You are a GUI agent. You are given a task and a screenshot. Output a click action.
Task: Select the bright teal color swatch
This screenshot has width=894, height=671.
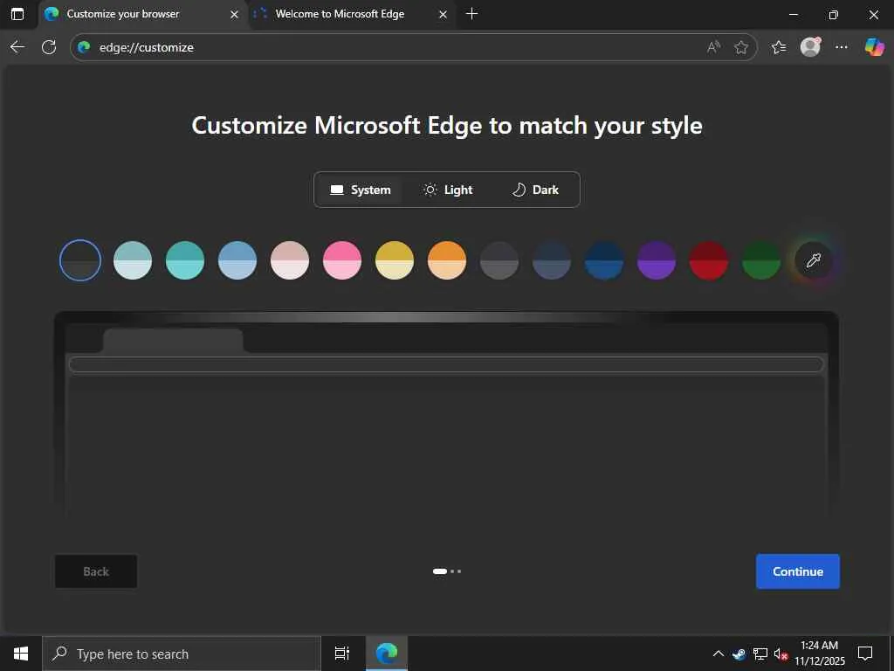click(185, 260)
